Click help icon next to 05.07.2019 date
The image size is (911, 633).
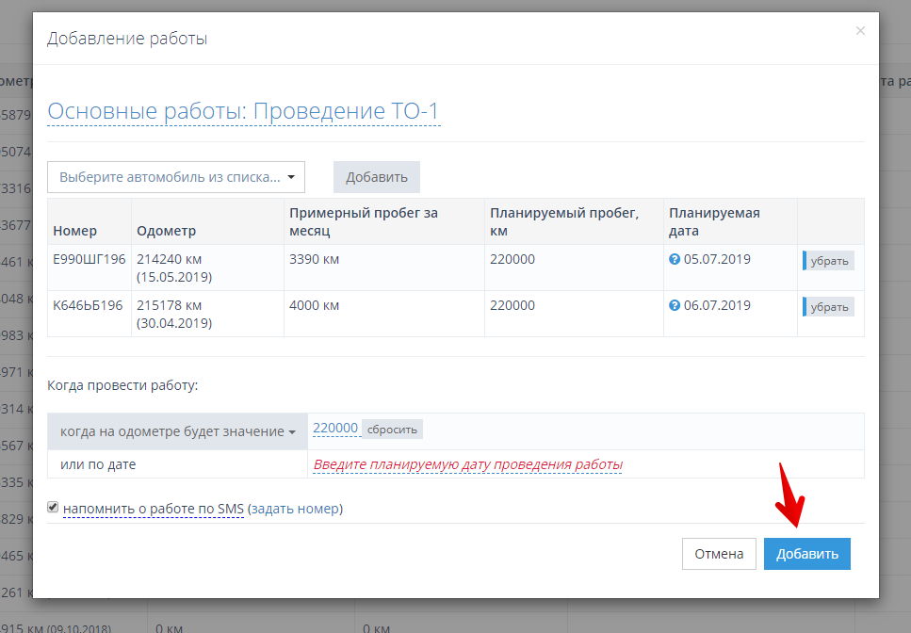(675, 259)
